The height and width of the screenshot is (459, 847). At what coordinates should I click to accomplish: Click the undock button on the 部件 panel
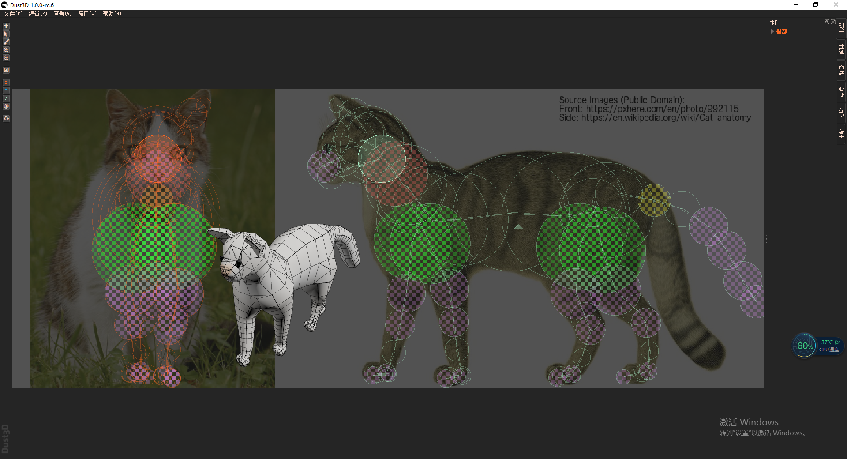[827, 21]
